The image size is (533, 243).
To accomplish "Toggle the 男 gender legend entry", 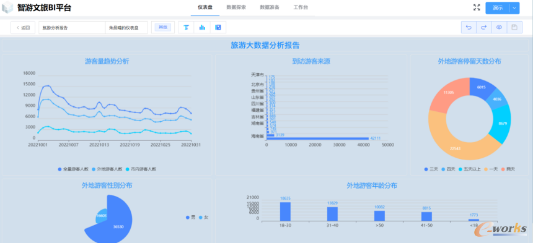I will [x=191, y=217].
